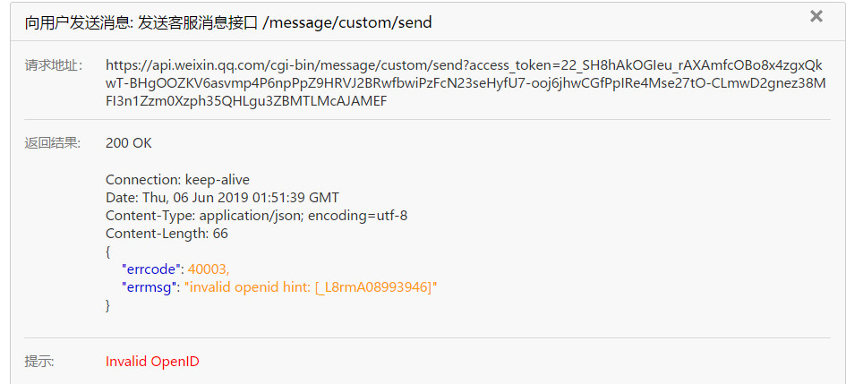Click the URL line starting with FI3n1Zzm0
This screenshot has height=384, width=846.
coord(246,101)
